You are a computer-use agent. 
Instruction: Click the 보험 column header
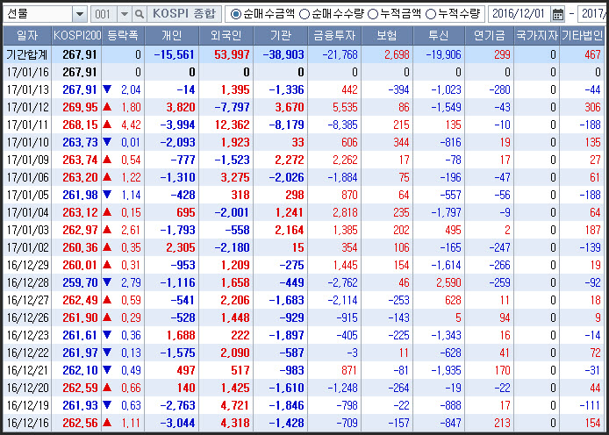pos(387,36)
